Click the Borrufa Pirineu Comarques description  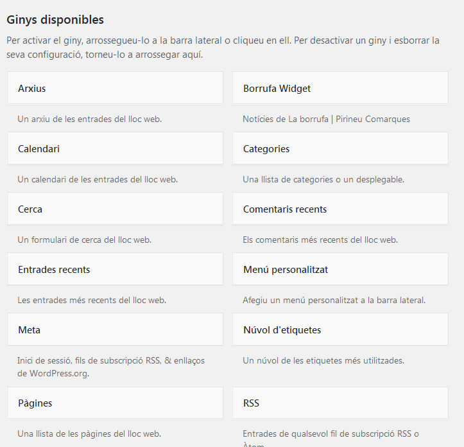click(326, 119)
